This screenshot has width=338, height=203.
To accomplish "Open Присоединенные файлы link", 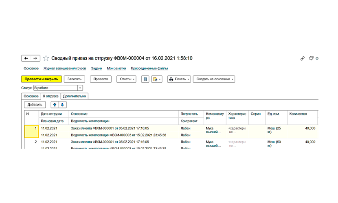I will coord(149,68).
